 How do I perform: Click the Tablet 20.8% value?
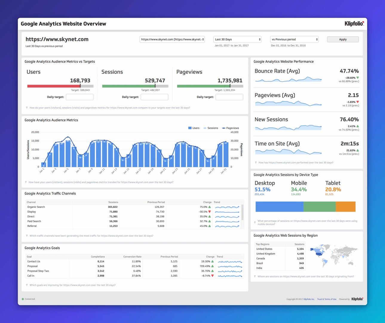333,189
